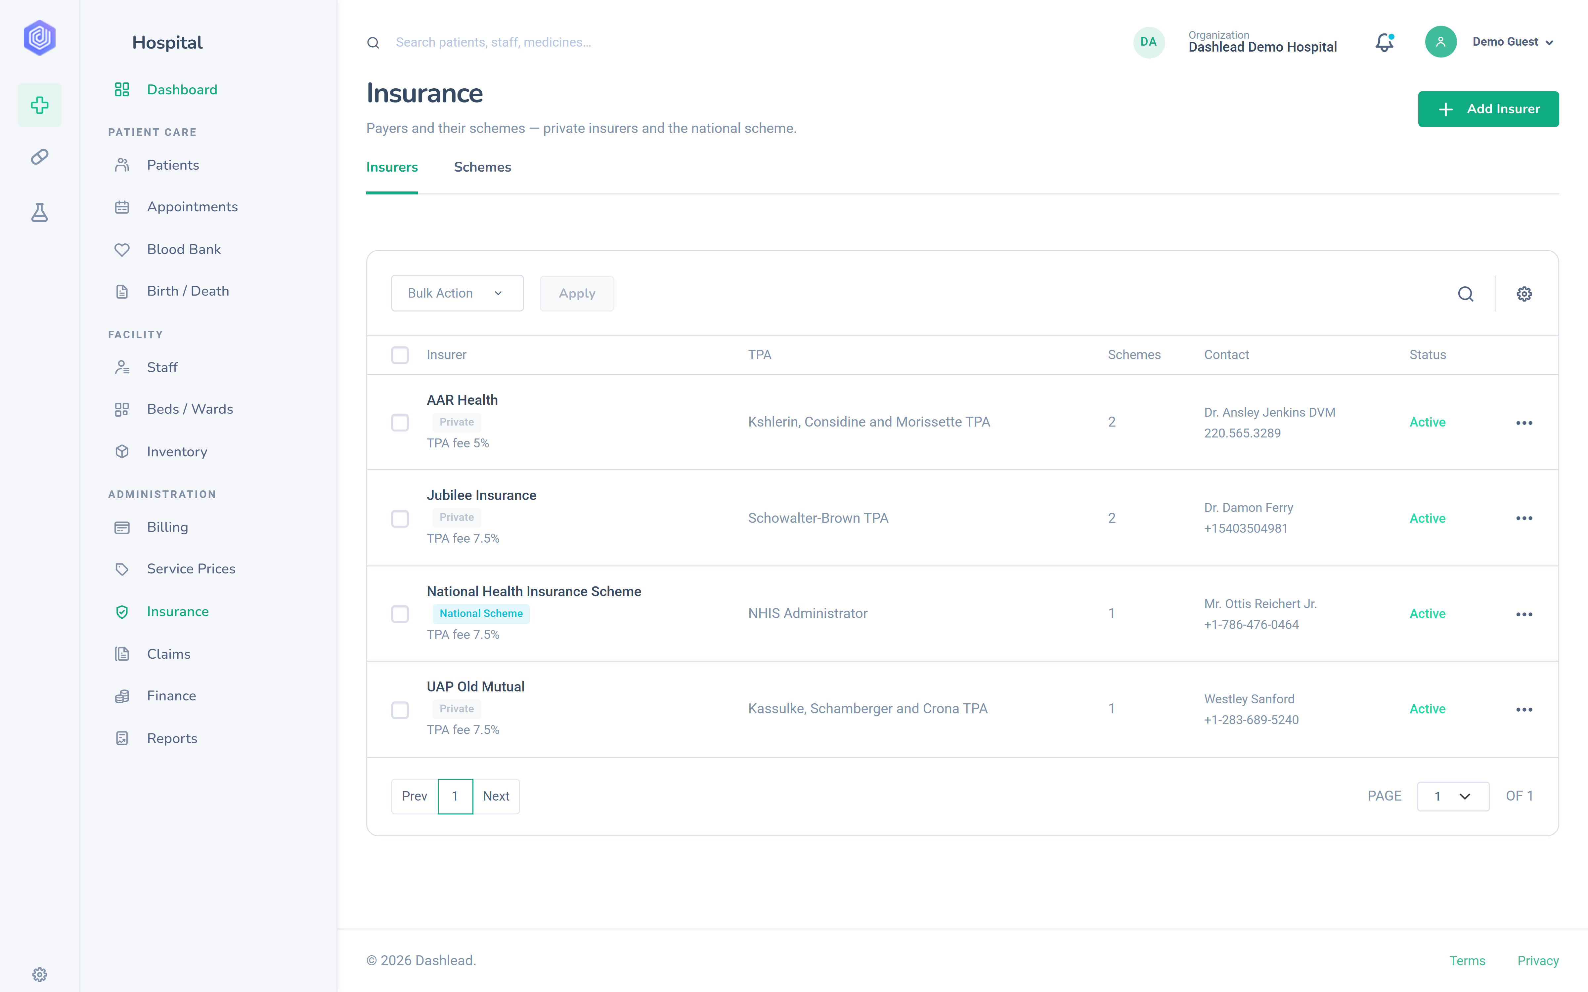Check the National Health Insurance Scheme checkbox
Screen dimensions: 1588x992
400,614
